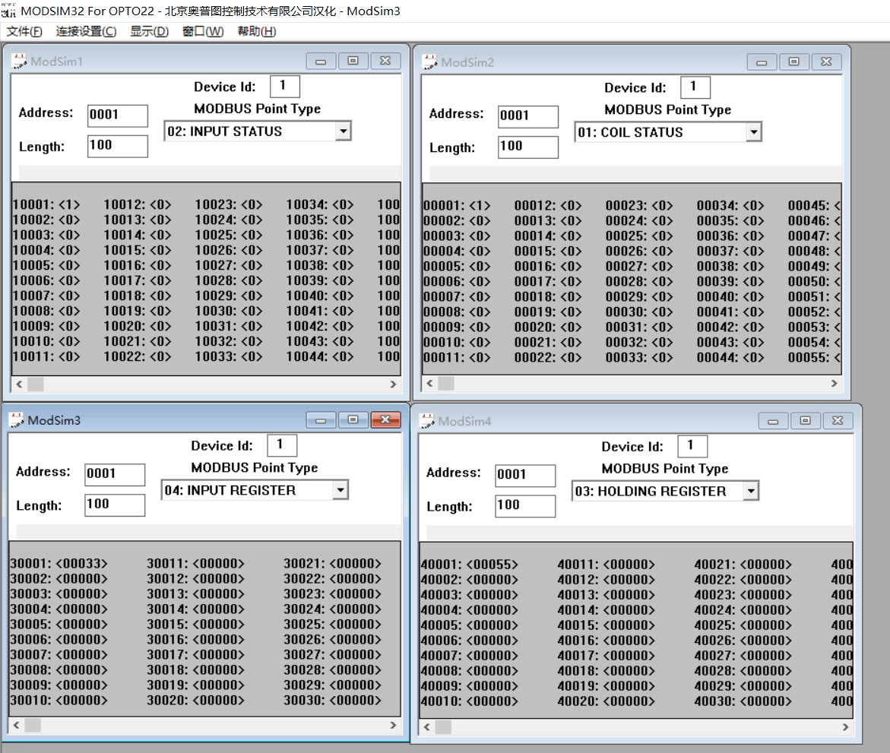Click the Address field in ModSim1
Viewport: 890px width, 753px height.
[x=118, y=115]
